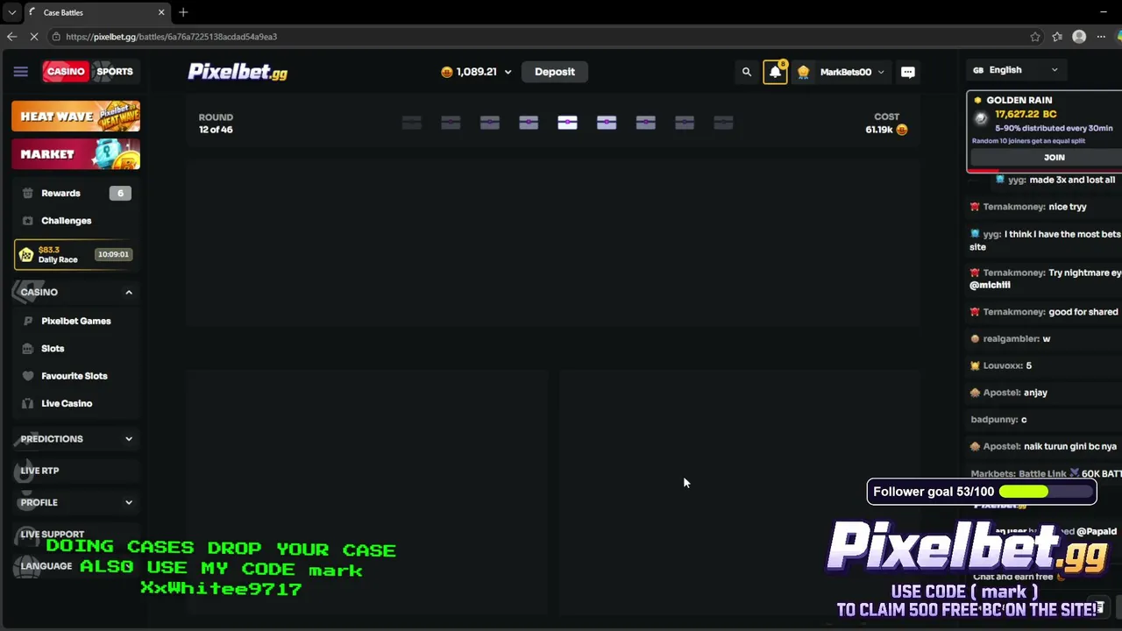Join the Golden Rain

click(x=1055, y=157)
